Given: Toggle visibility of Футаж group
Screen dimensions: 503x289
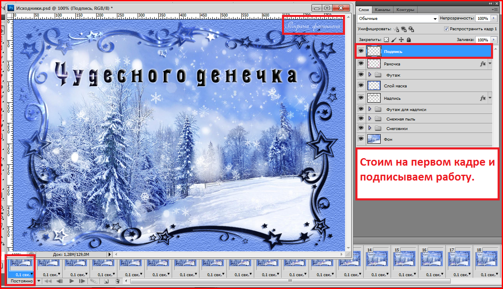Looking at the screenshot, I should click(x=361, y=75).
